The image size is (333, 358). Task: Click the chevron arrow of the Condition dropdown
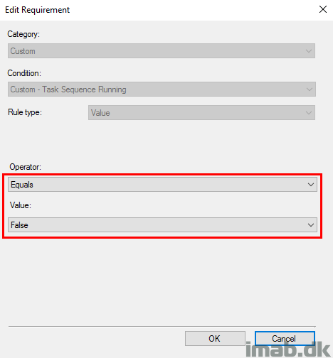pyautogui.click(x=309, y=89)
